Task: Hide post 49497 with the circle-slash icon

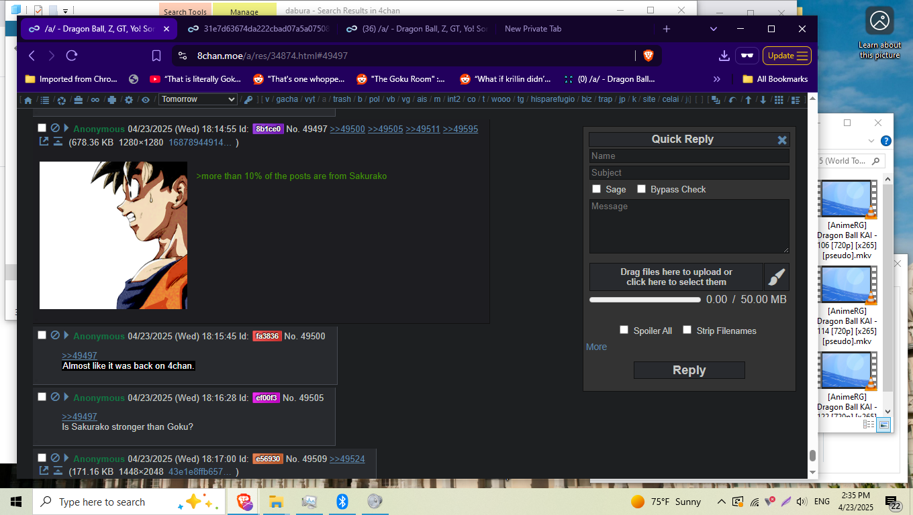Action: pyautogui.click(x=55, y=128)
